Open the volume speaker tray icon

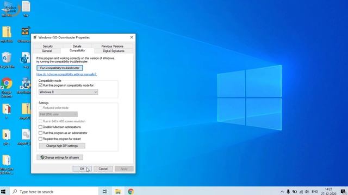click(x=307, y=192)
